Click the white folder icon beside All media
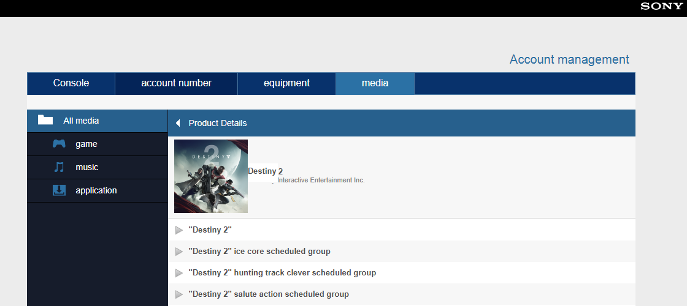This screenshot has height=306, width=687. tap(45, 120)
